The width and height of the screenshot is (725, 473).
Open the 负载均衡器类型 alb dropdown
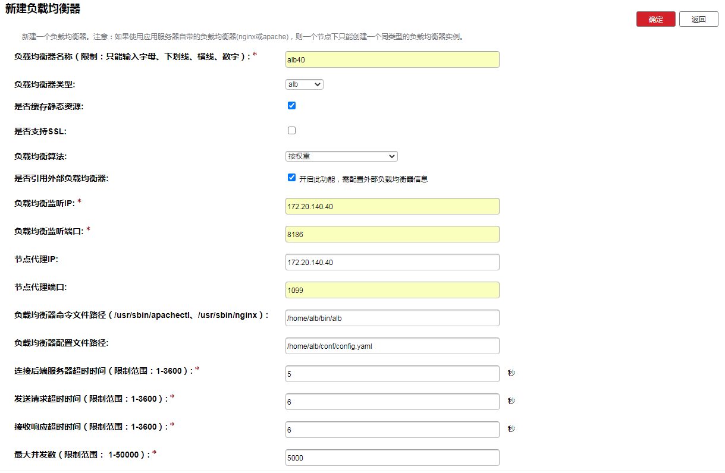(304, 84)
